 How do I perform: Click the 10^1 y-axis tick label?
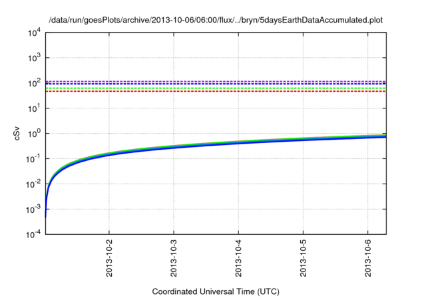click(33, 108)
